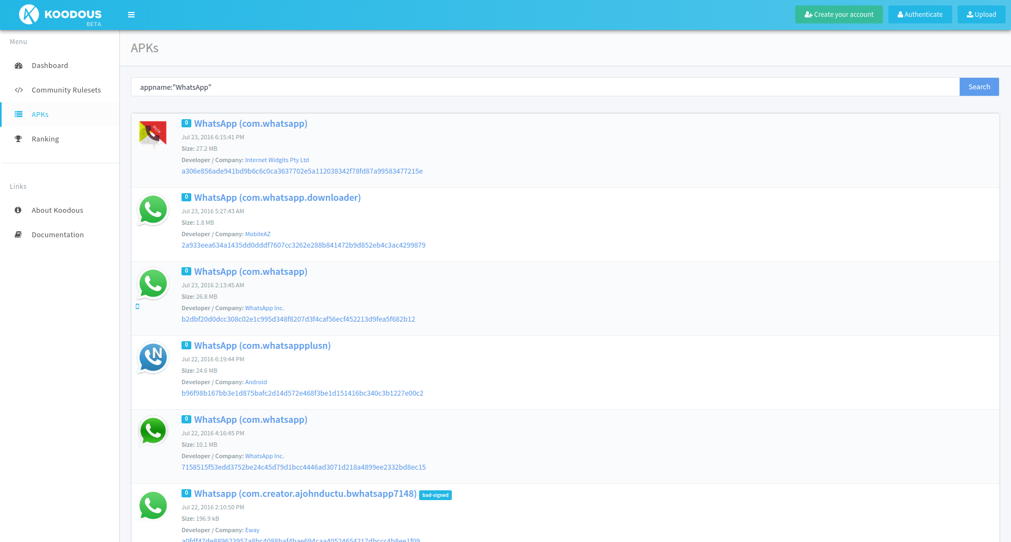The height and width of the screenshot is (542, 1011).
Task: Click date text Jul 23, 2016 6:15:41 PM
Action: pos(213,137)
